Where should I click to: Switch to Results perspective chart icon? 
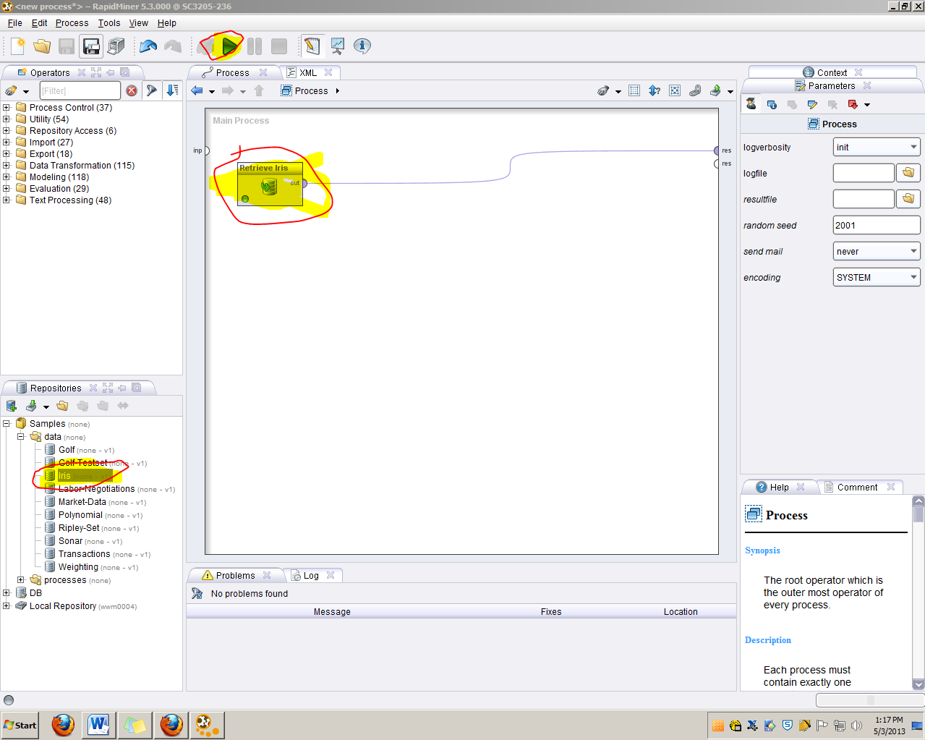[x=338, y=46]
